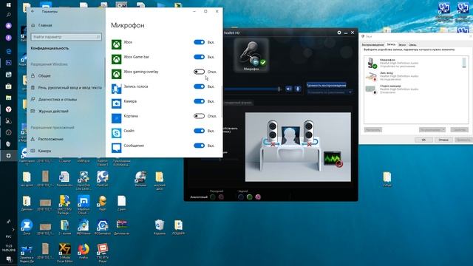Click OK in Sound dialog
Viewport: 473px width, 266px height.
[x=423, y=140]
